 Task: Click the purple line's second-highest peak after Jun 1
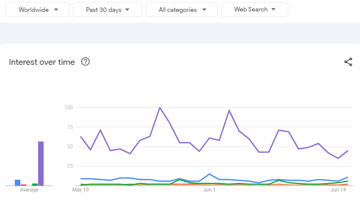tap(229, 111)
